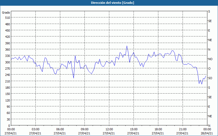
Task: Select the 06:00 time axis label
Action: 60,129
